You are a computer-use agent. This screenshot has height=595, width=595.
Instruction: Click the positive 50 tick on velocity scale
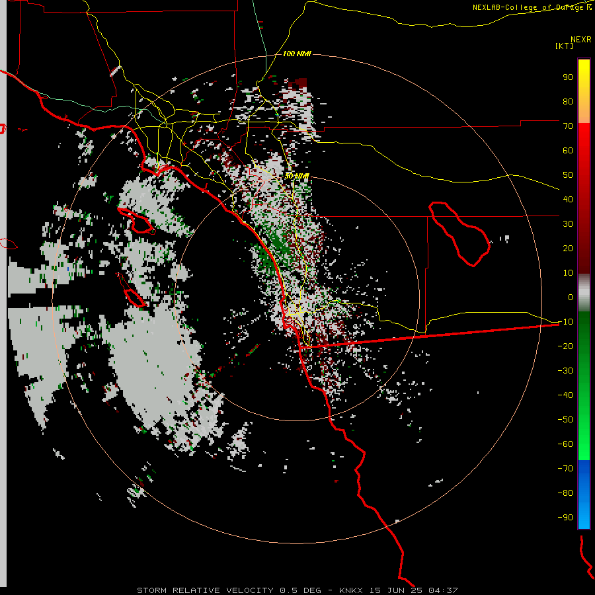568,175
